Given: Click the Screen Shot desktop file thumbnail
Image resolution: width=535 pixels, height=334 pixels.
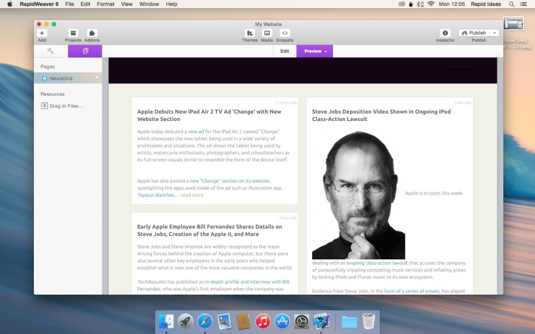Looking at the screenshot, I should 513,24.
